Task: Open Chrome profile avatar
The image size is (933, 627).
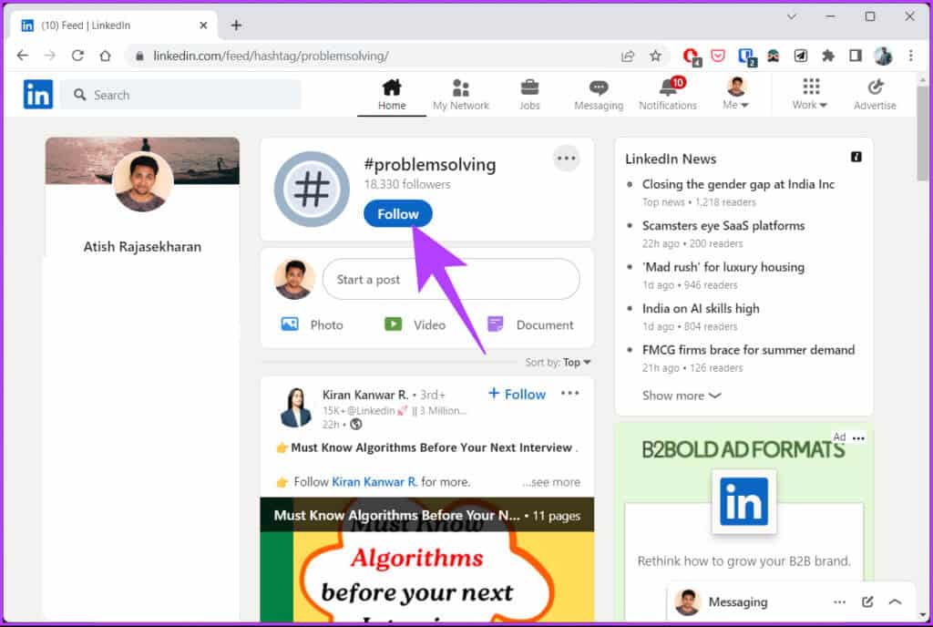Action: (x=883, y=56)
